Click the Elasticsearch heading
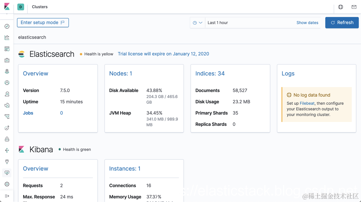 coord(52,54)
